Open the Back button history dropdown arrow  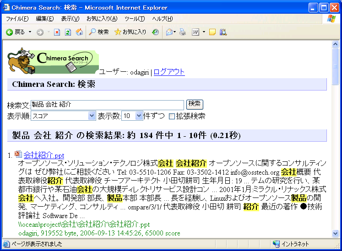[x=30, y=32]
